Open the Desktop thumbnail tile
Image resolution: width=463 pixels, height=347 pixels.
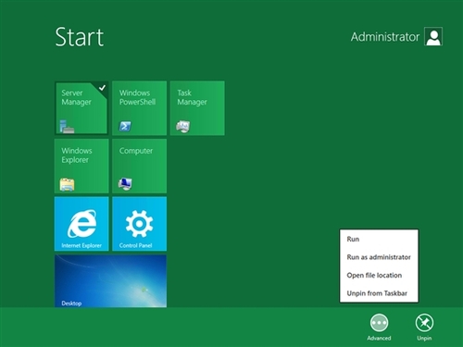point(110,281)
